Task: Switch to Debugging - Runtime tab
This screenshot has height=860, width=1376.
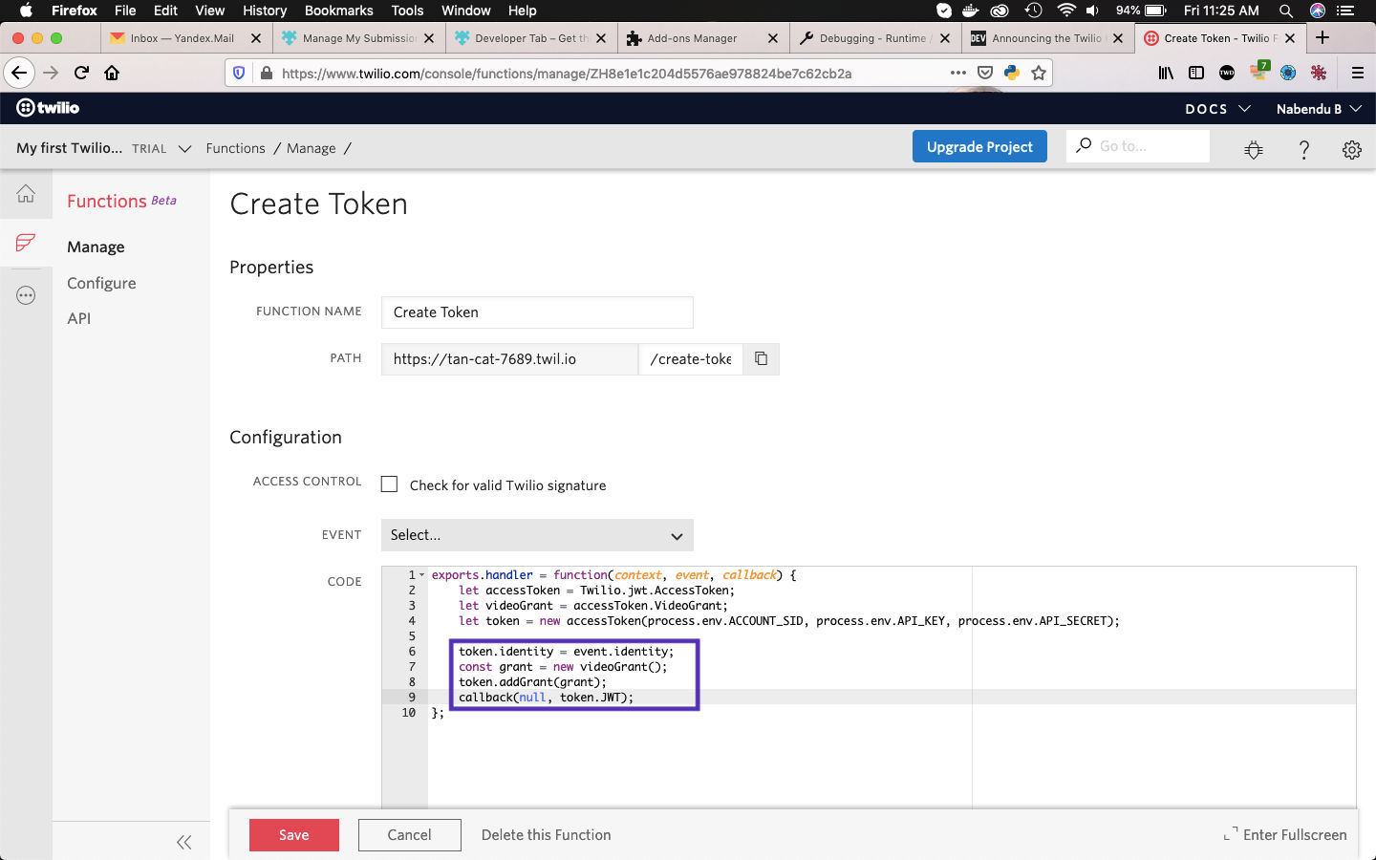Action: click(x=874, y=38)
